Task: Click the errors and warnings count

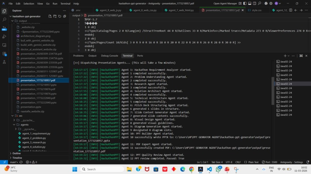Action: [x=32, y=162]
